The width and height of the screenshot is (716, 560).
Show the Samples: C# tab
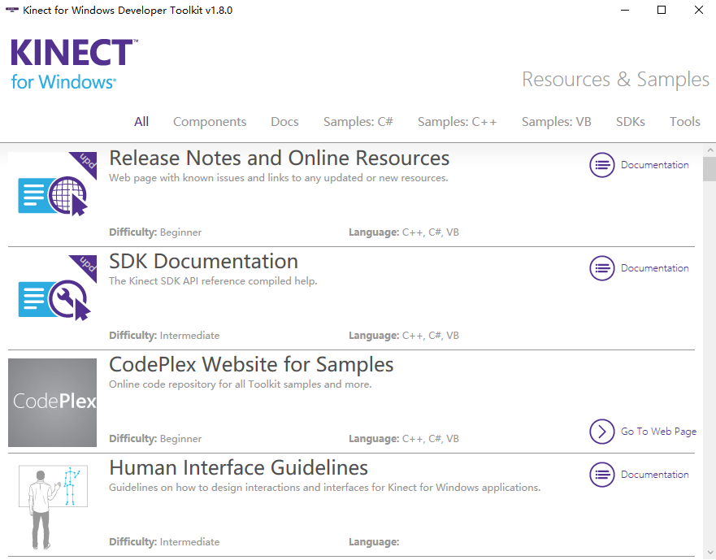358,122
